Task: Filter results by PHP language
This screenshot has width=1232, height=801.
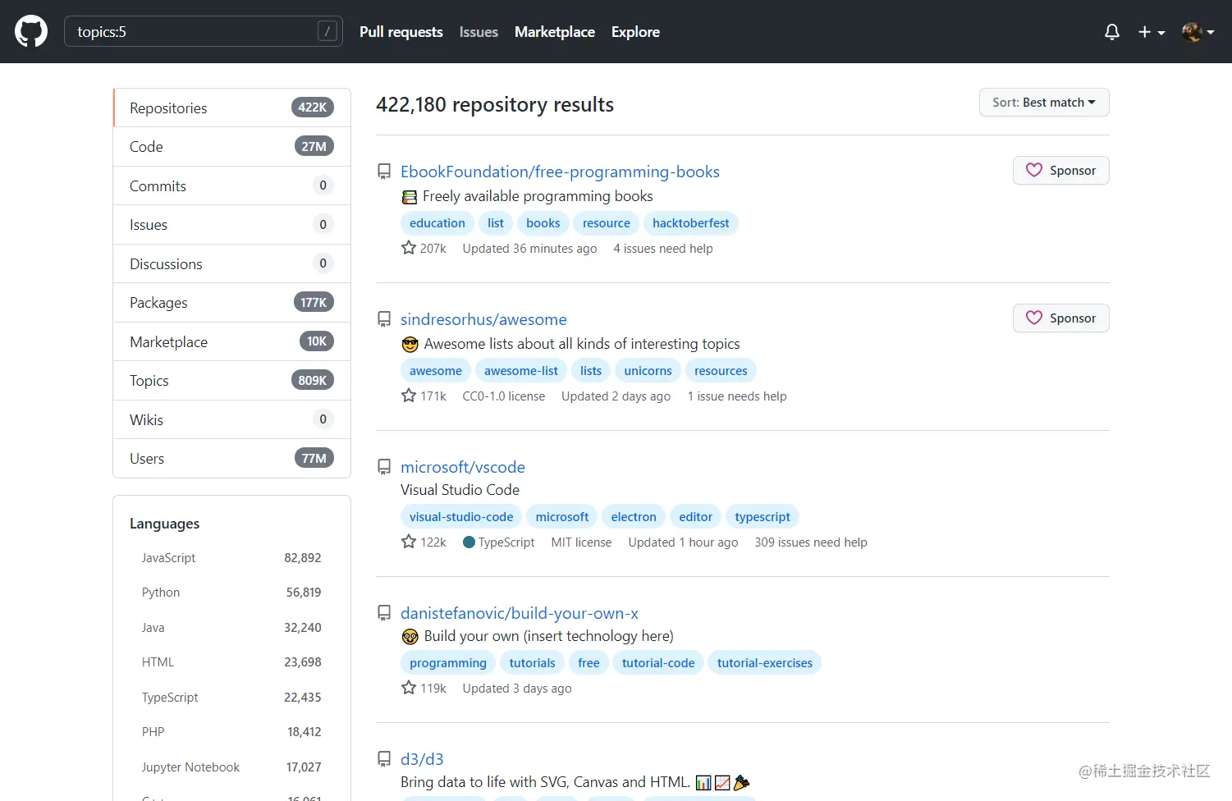Action: tap(231, 732)
